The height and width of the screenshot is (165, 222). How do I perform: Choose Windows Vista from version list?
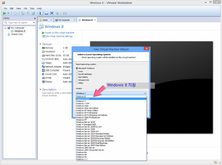[x=111, y=106]
